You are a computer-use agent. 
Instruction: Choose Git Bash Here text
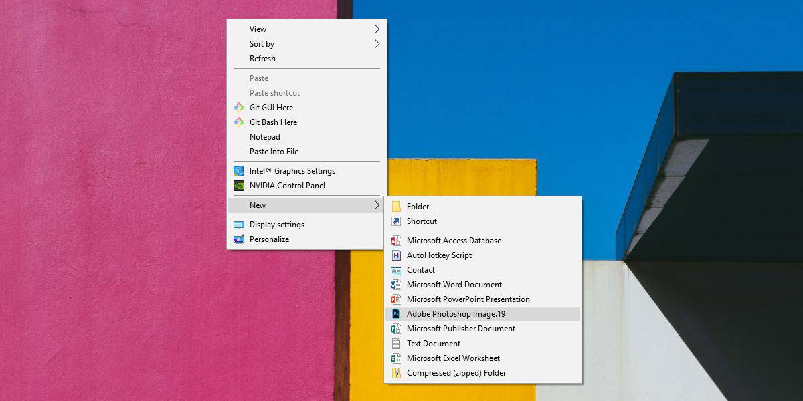[x=273, y=122]
